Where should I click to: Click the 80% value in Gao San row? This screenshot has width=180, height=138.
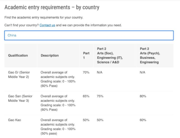click(x=143, y=96)
